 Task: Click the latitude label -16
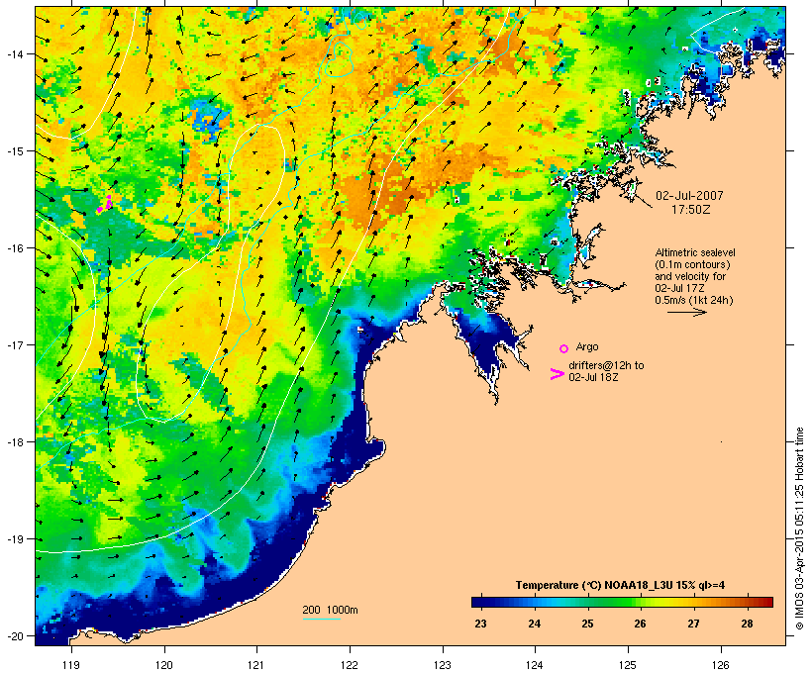[x=14, y=248]
